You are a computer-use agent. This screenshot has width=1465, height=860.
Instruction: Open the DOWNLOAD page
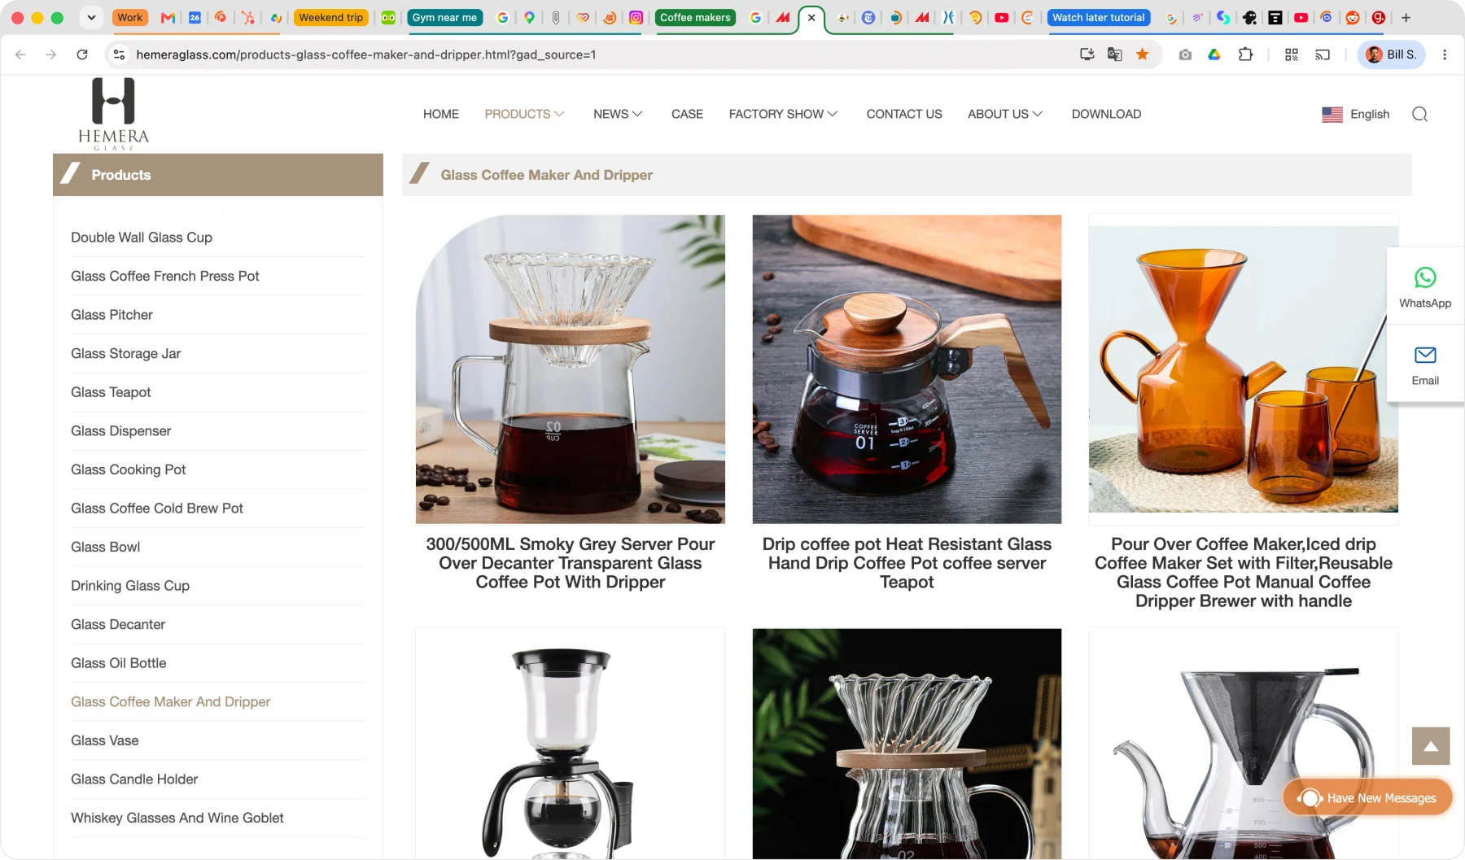1106,114
